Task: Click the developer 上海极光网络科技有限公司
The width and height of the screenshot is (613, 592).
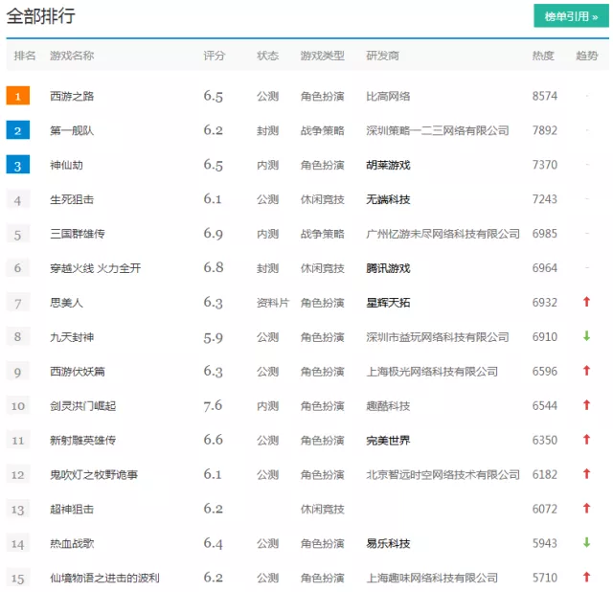Action: [432, 372]
